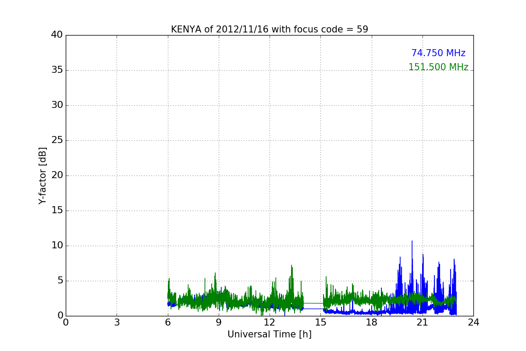Click the x-axis tick label 3
This screenshot has height=351, width=526.
pyautogui.click(x=117, y=322)
